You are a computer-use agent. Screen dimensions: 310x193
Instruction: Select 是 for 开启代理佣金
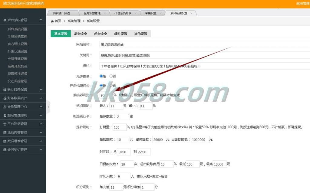click(101, 85)
